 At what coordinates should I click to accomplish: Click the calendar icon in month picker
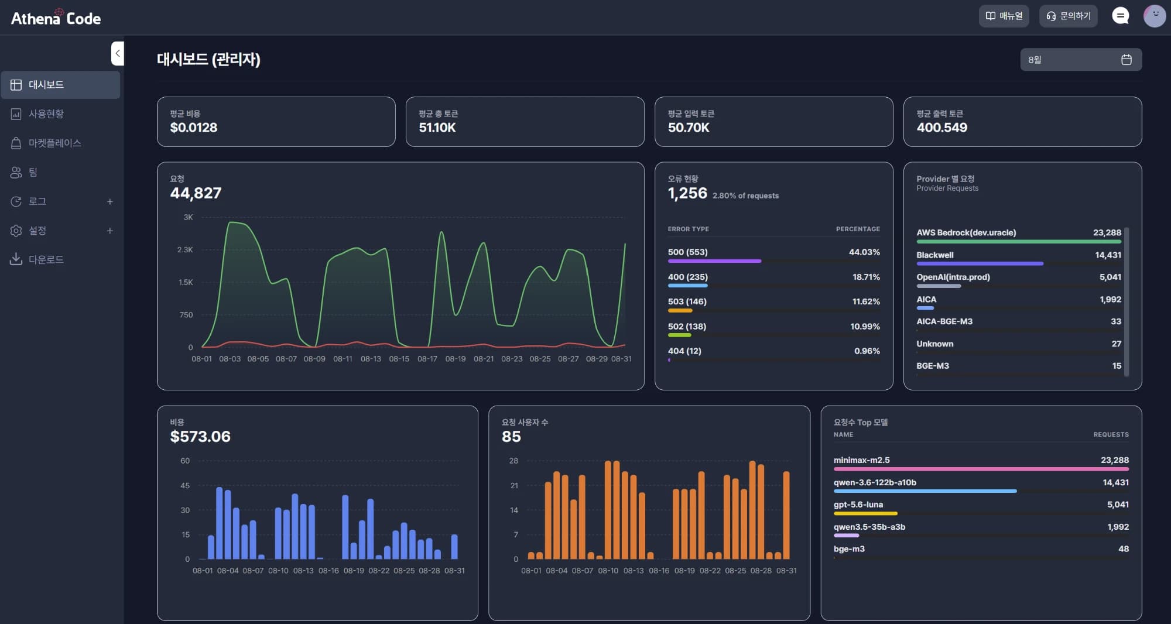1127,60
